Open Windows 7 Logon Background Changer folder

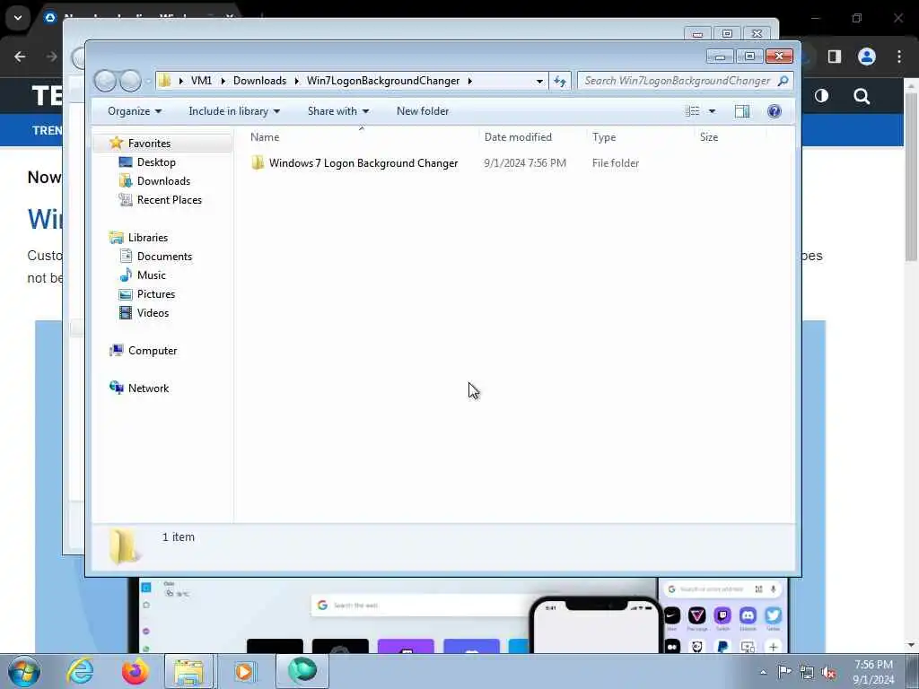pyautogui.click(x=363, y=163)
